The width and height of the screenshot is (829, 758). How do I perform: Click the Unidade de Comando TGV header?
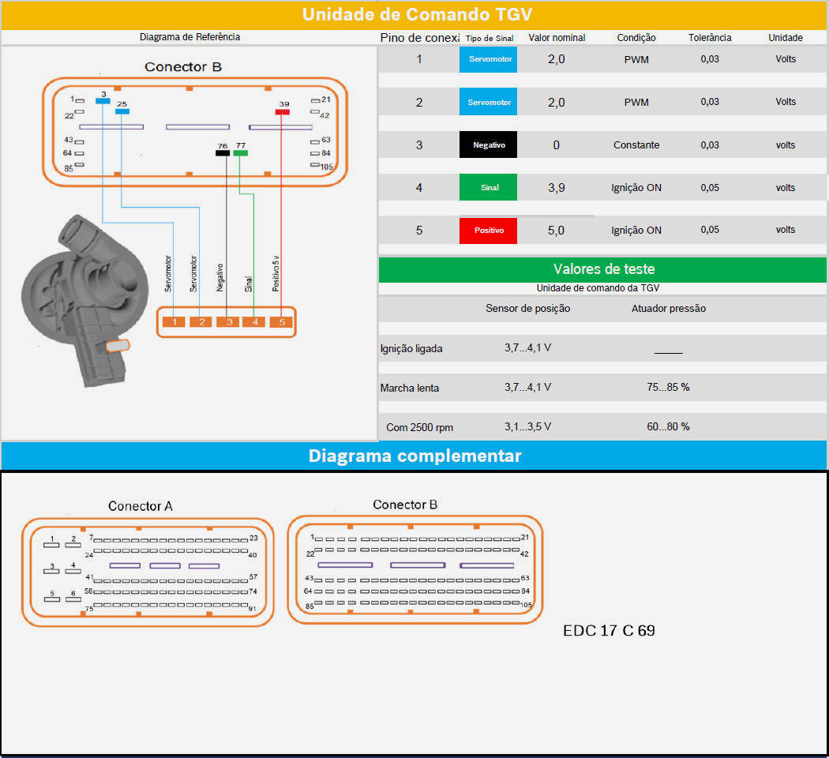click(414, 14)
